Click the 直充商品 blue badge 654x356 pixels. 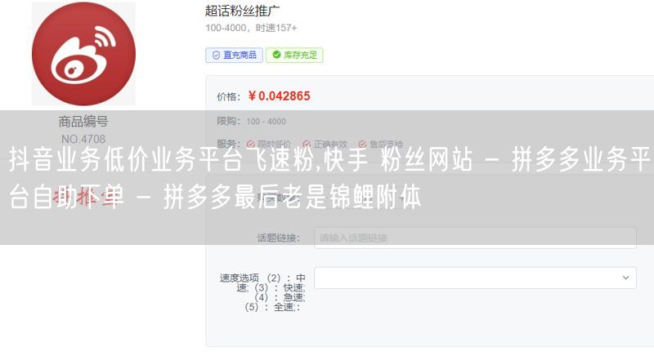[234, 55]
